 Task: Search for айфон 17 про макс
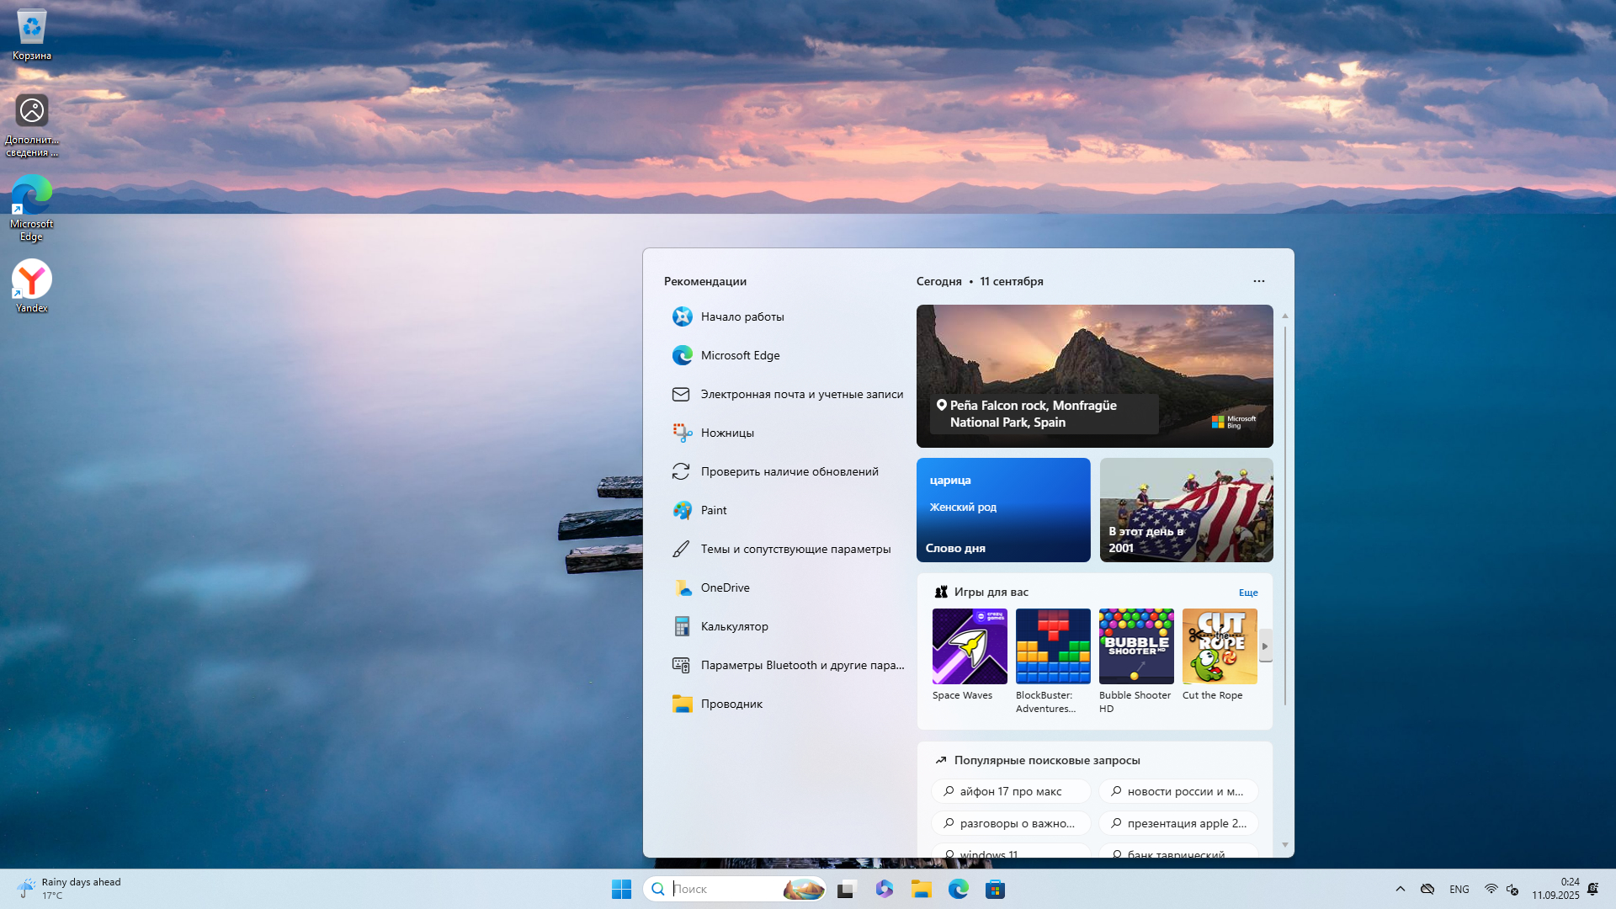pos(1010,791)
